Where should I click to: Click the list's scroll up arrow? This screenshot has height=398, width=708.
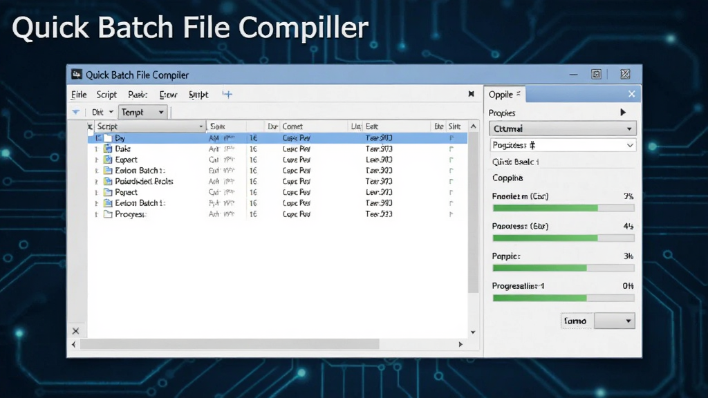pos(473,126)
